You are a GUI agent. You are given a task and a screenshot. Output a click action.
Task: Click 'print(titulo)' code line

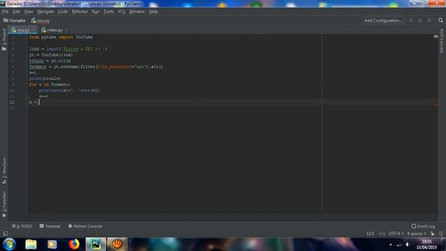[x=45, y=79]
